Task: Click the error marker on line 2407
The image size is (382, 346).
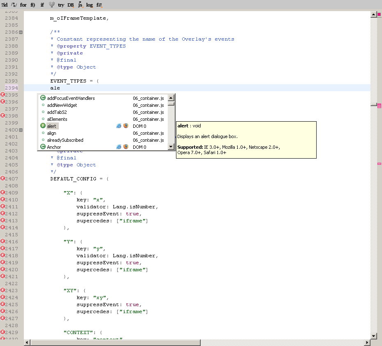Action: point(2,179)
